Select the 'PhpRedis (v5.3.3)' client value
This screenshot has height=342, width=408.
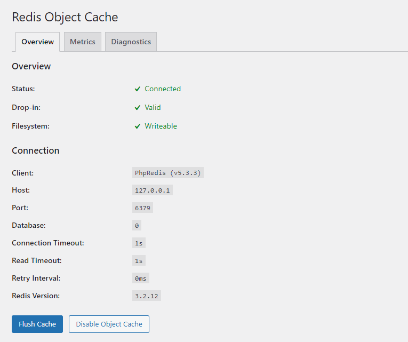pyautogui.click(x=168, y=173)
